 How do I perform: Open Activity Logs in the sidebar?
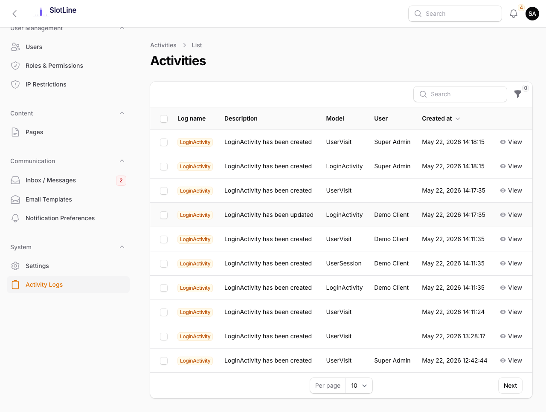click(x=68, y=285)
